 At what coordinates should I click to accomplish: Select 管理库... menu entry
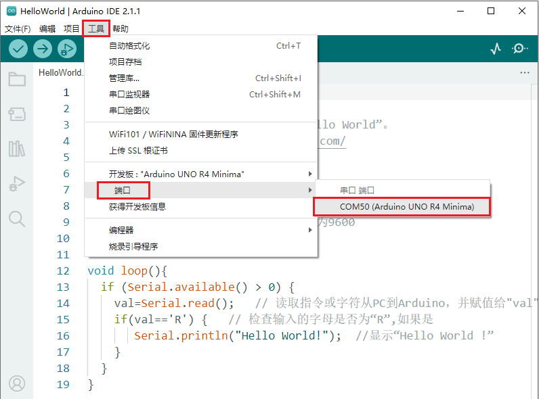pos(200,78)
